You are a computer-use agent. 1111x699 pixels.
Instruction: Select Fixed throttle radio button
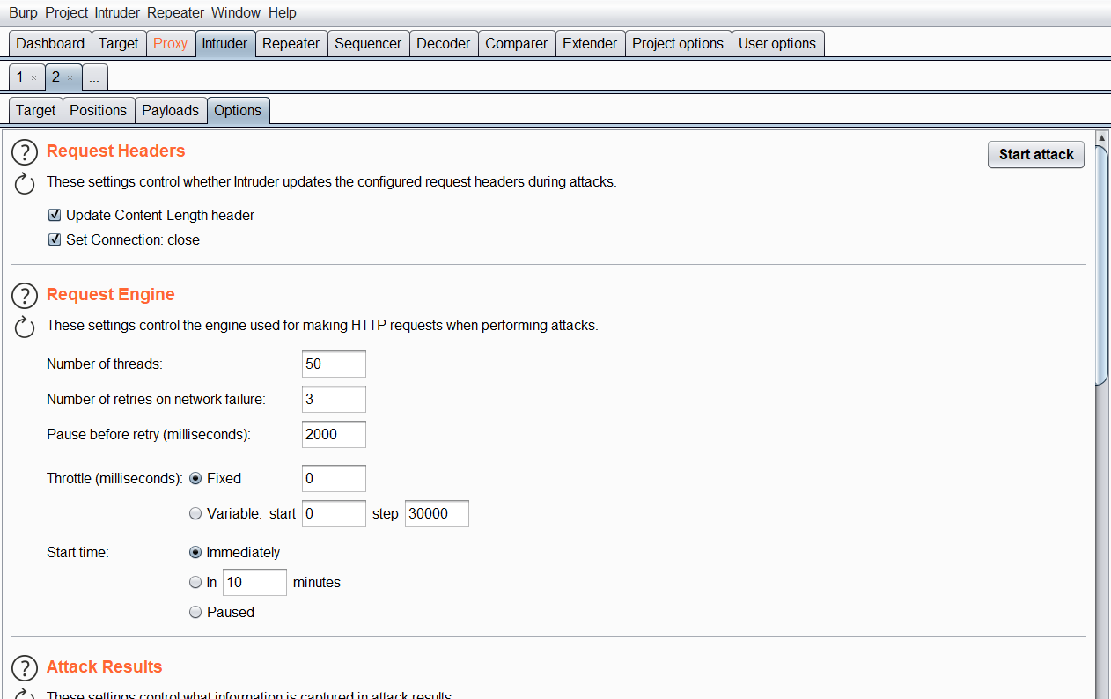click(x=195, y=479)
